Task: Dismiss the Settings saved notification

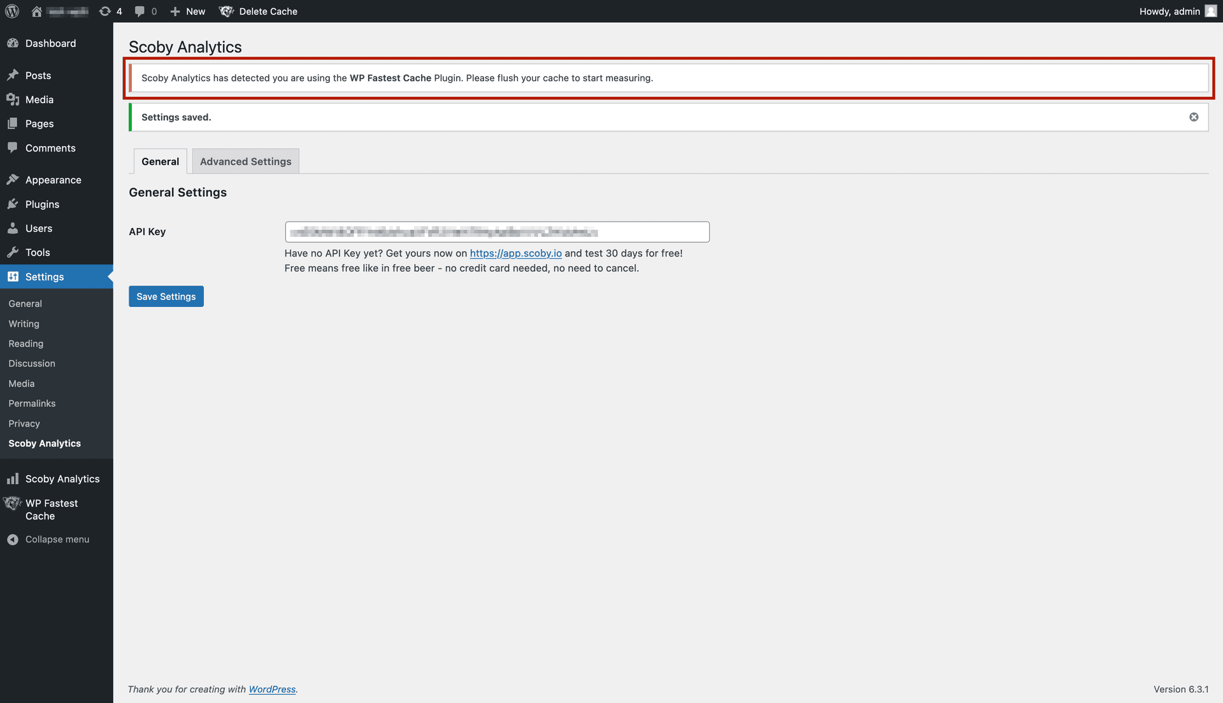Action: coord(1194,117)
